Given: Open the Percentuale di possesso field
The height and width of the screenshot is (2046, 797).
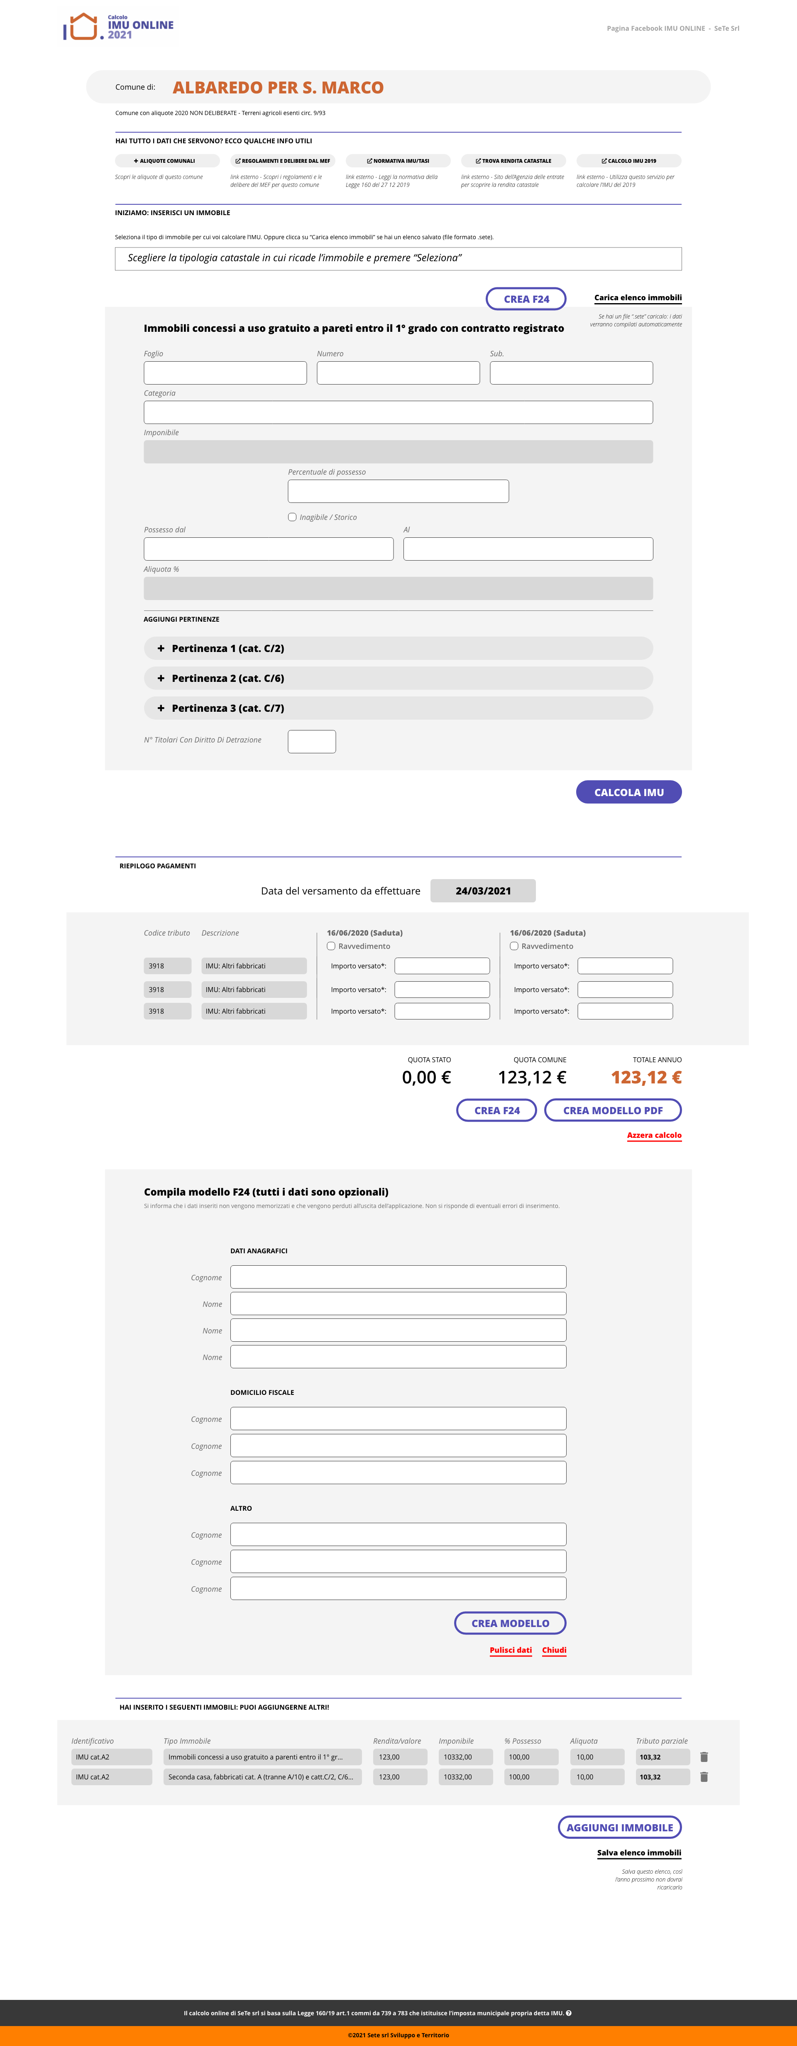Looking at the screenshot, I should (398, 491).
